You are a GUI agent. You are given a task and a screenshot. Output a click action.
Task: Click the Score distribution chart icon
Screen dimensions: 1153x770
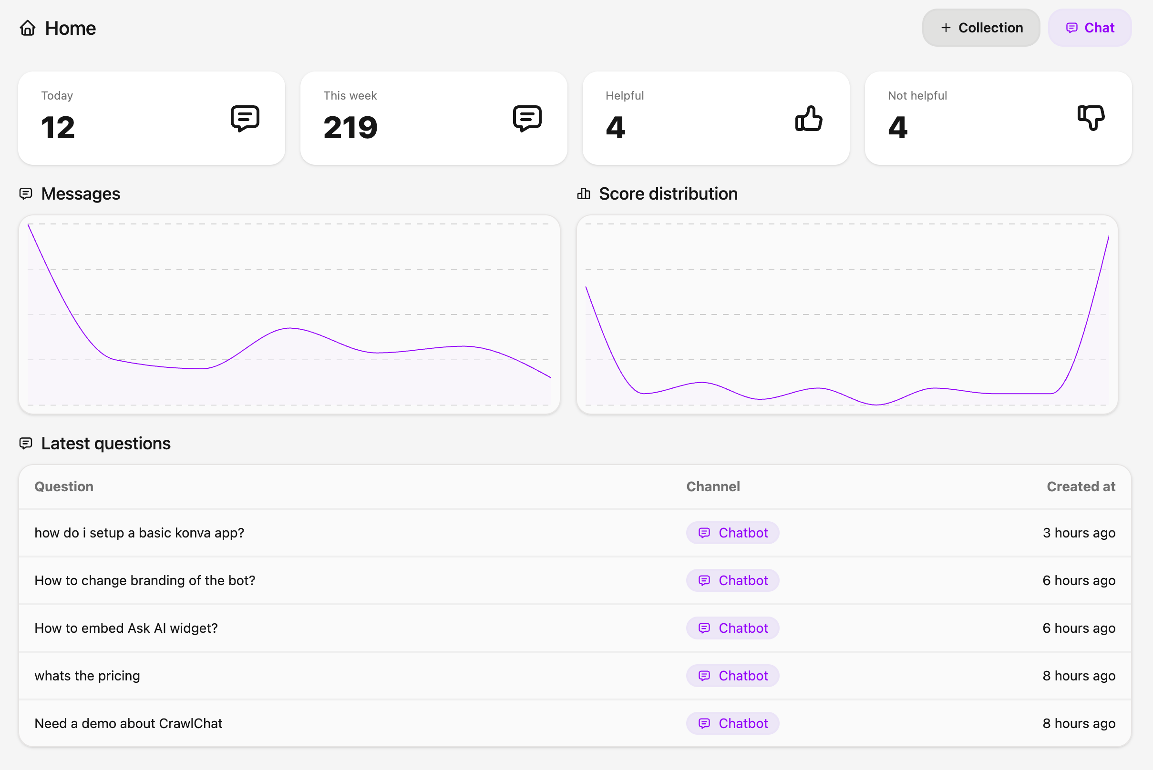click(x=583, y=193)
